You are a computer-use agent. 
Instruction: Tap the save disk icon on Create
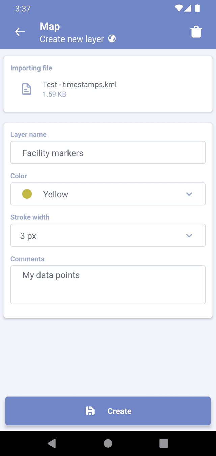point(90,411)
